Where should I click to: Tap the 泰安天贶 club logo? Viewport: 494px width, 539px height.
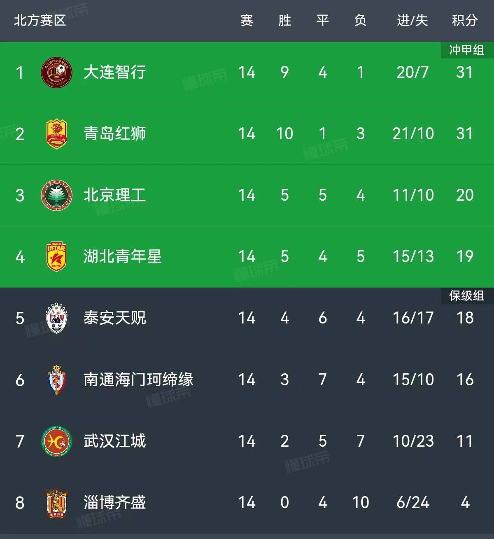(x=57, y=318)
